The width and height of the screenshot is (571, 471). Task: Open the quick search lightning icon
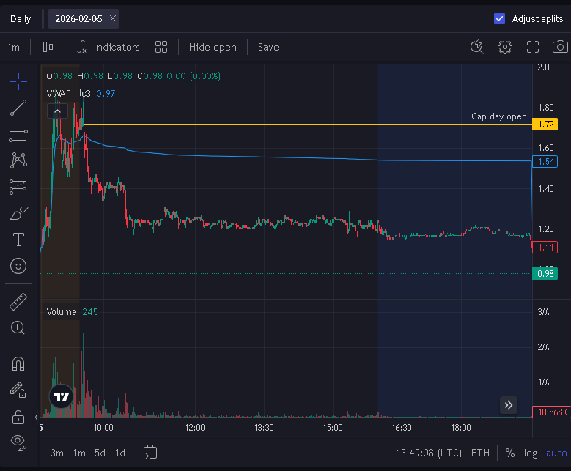pyautogui.click(x=476, y=47)
